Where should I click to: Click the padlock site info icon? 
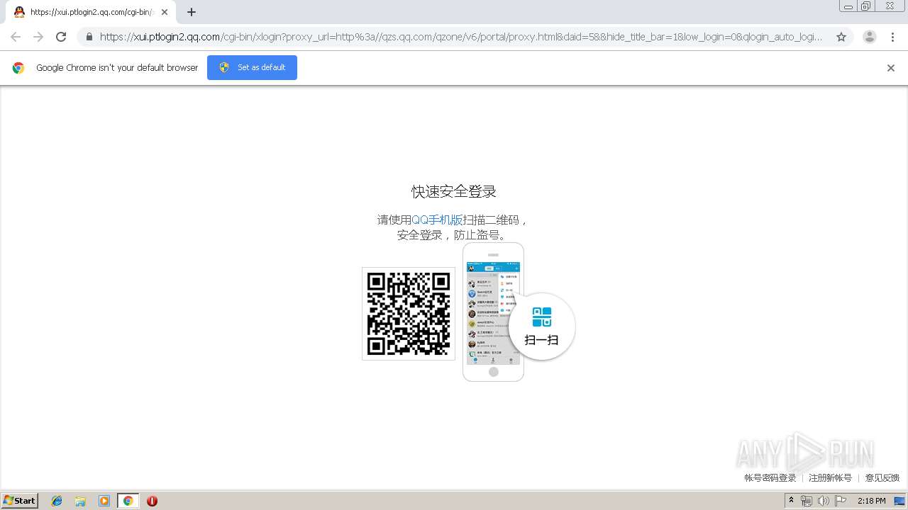pos(89,37)
